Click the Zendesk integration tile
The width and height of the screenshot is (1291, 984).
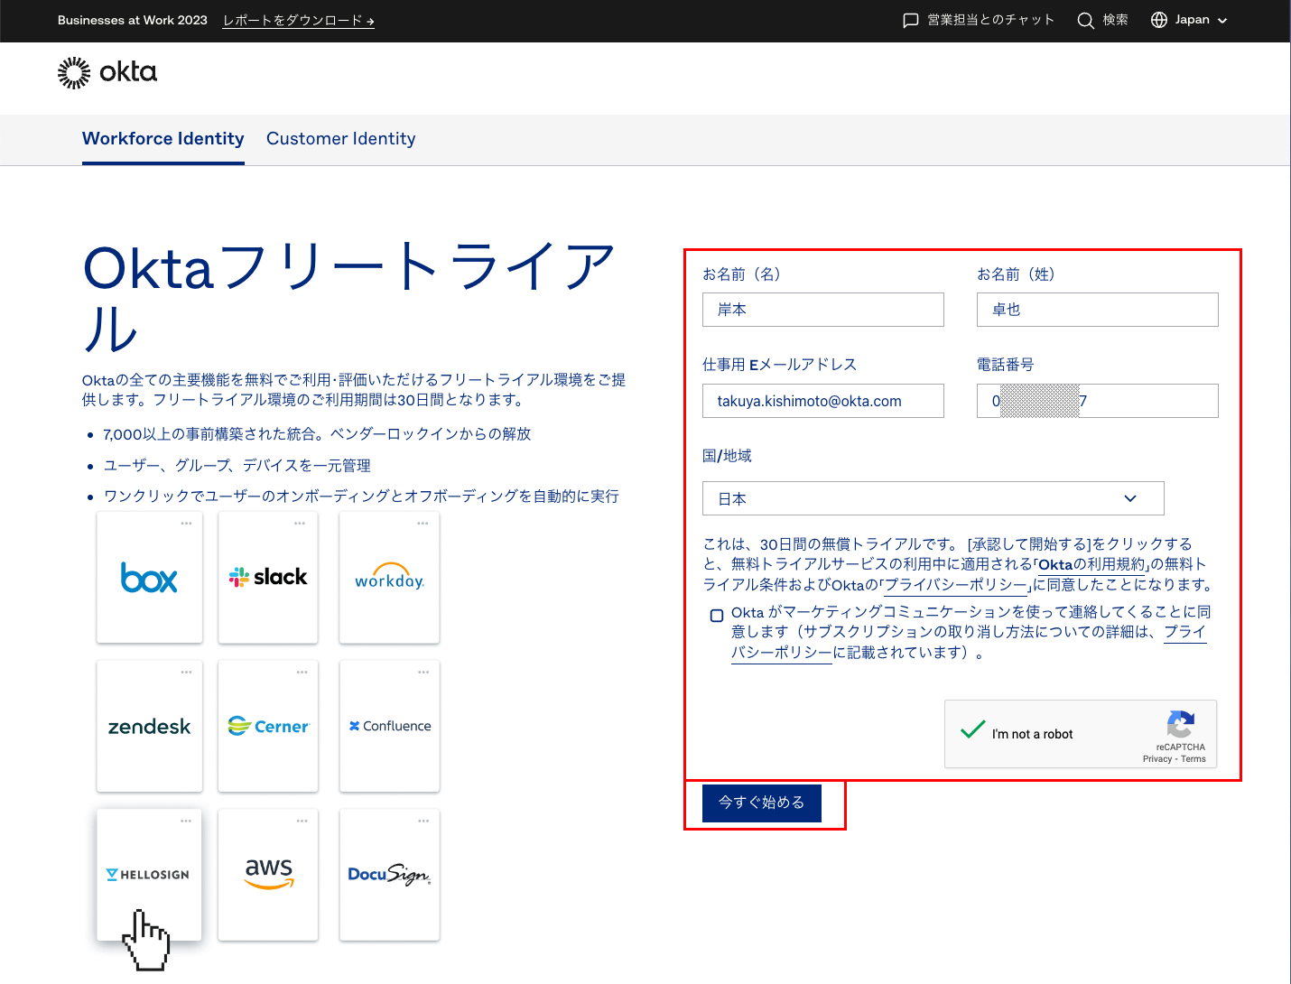point(150,727)
